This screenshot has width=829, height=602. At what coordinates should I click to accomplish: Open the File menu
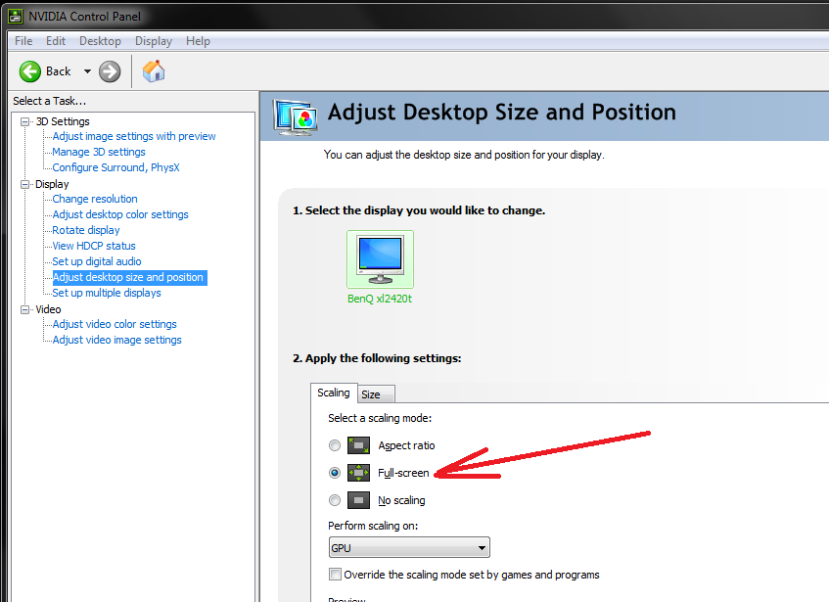(x=23, y=41)
